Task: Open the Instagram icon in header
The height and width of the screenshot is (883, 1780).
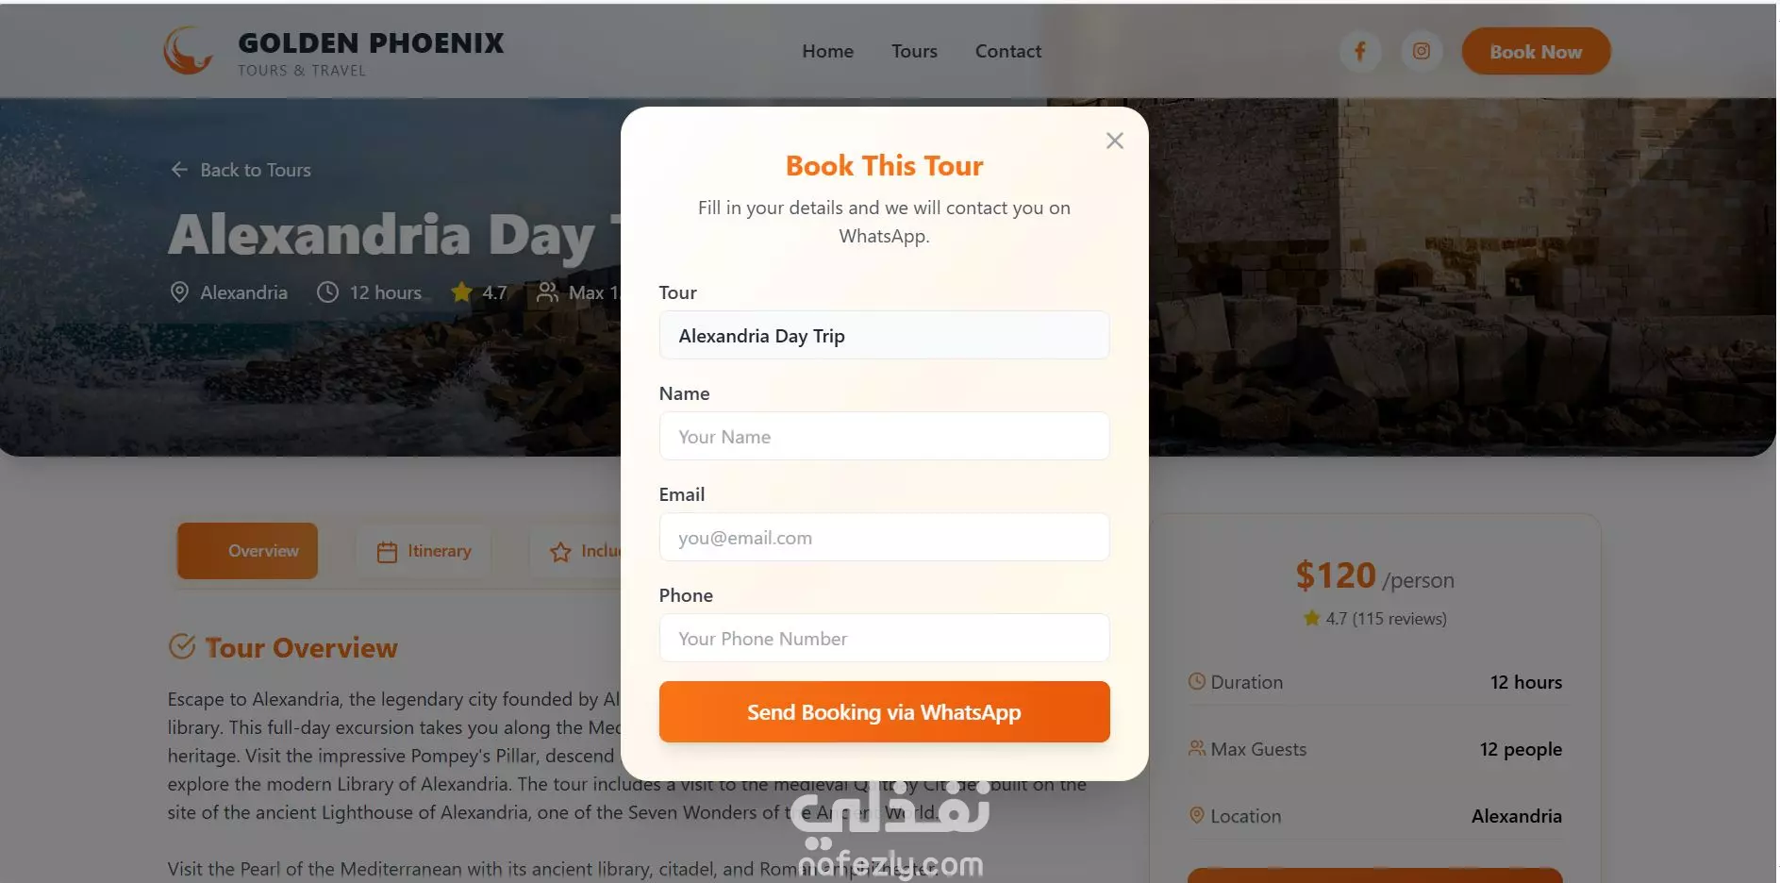Action: tap(1422, 51)
